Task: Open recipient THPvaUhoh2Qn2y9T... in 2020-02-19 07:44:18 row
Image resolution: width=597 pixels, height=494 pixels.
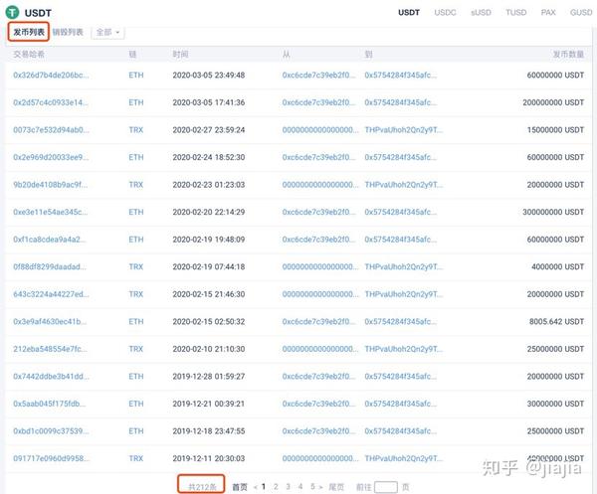Action: click(404, 267)
